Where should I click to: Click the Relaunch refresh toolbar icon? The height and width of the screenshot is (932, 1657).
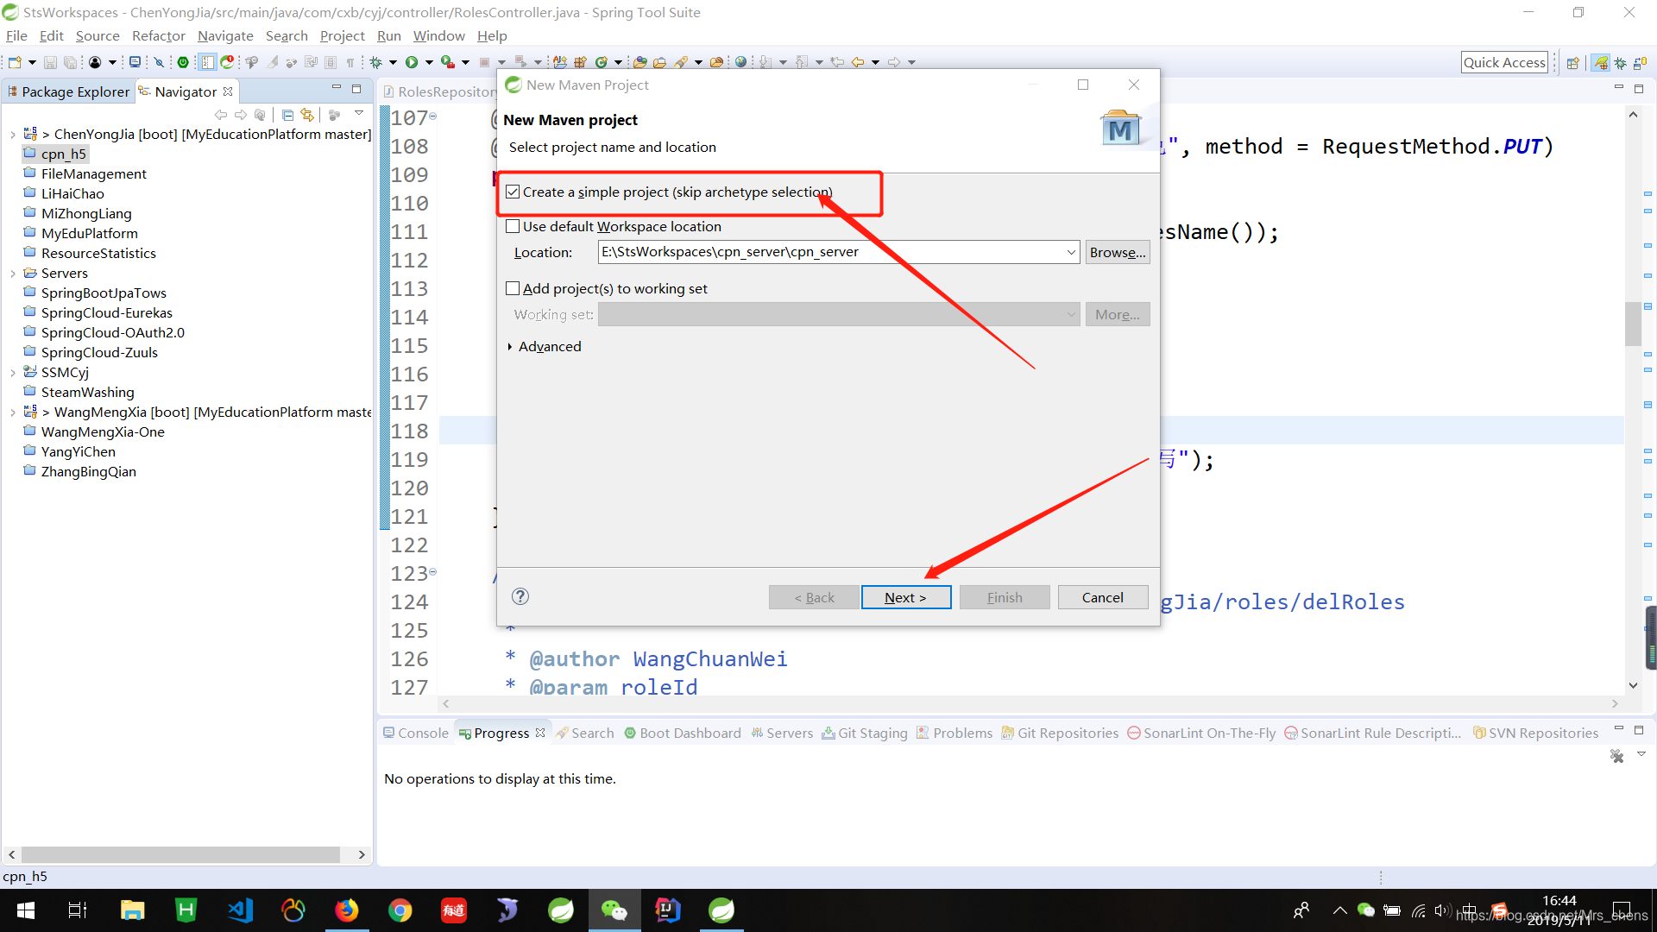[x=227, y=62]
